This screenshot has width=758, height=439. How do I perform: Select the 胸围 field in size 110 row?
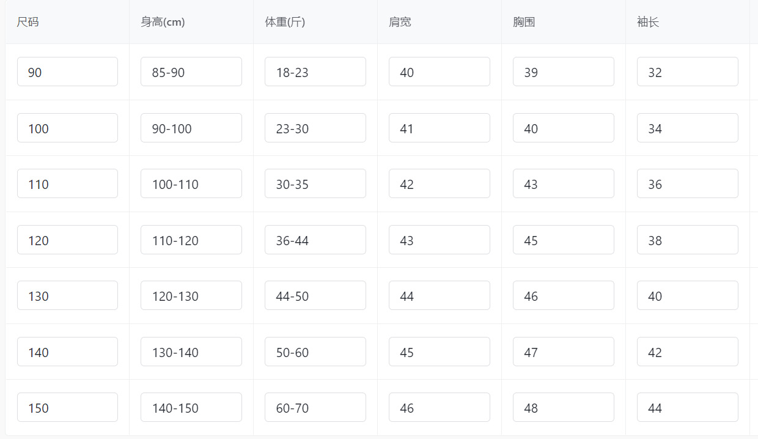563,183
